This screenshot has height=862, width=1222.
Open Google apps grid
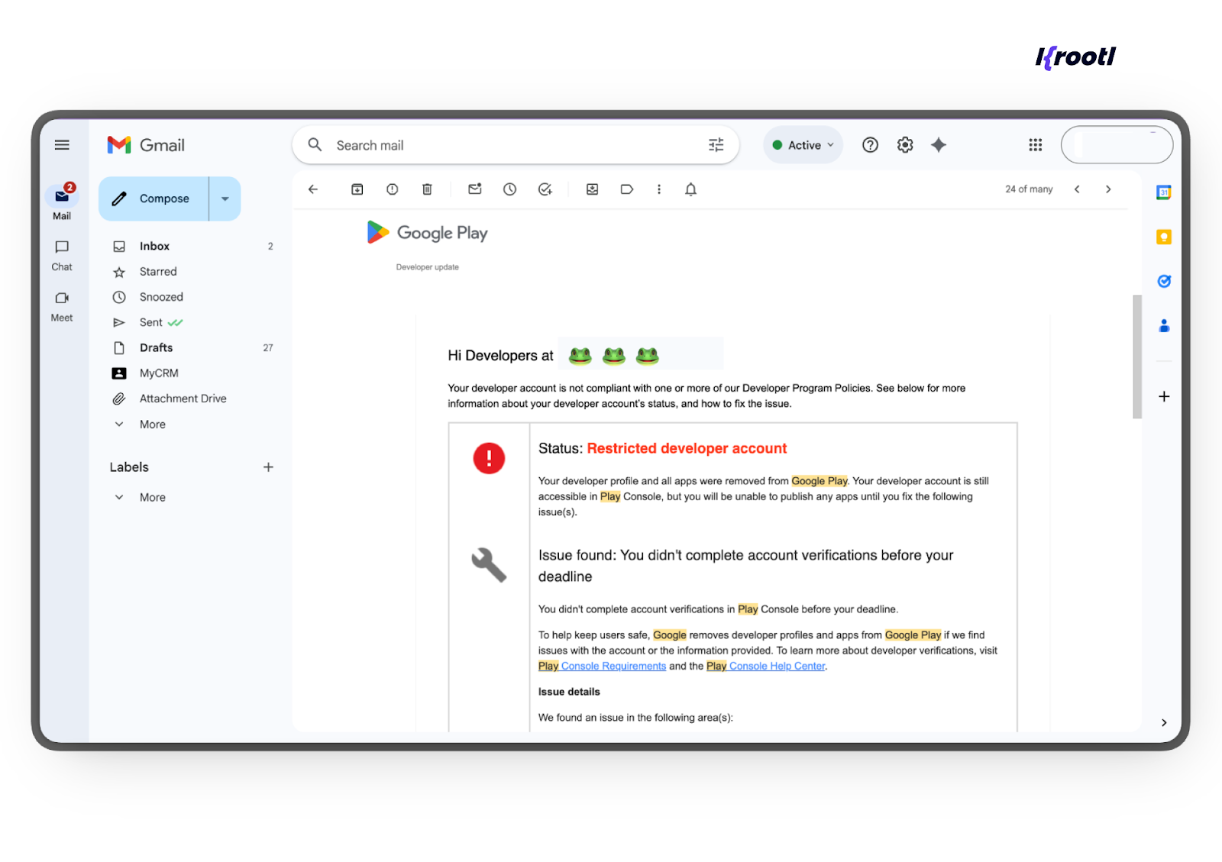[x=1035, y=145]
